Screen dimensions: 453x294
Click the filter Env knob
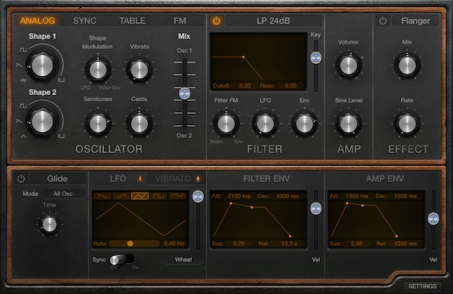click(x=304, y=124)
